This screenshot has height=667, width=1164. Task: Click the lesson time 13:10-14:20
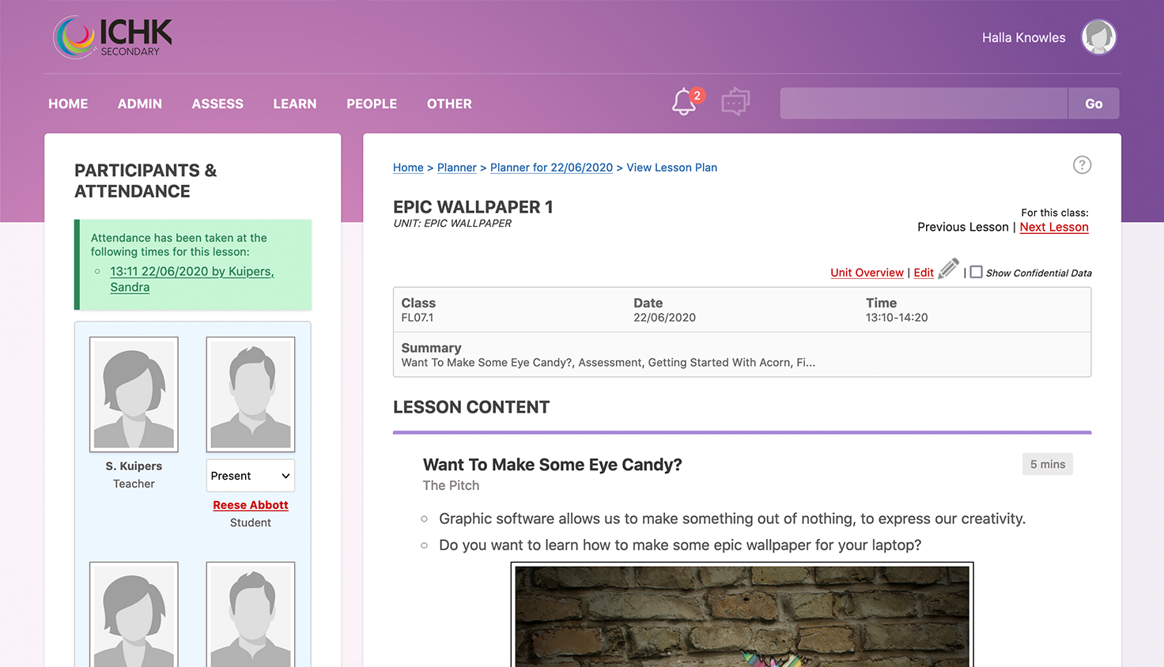click(897, 318)
